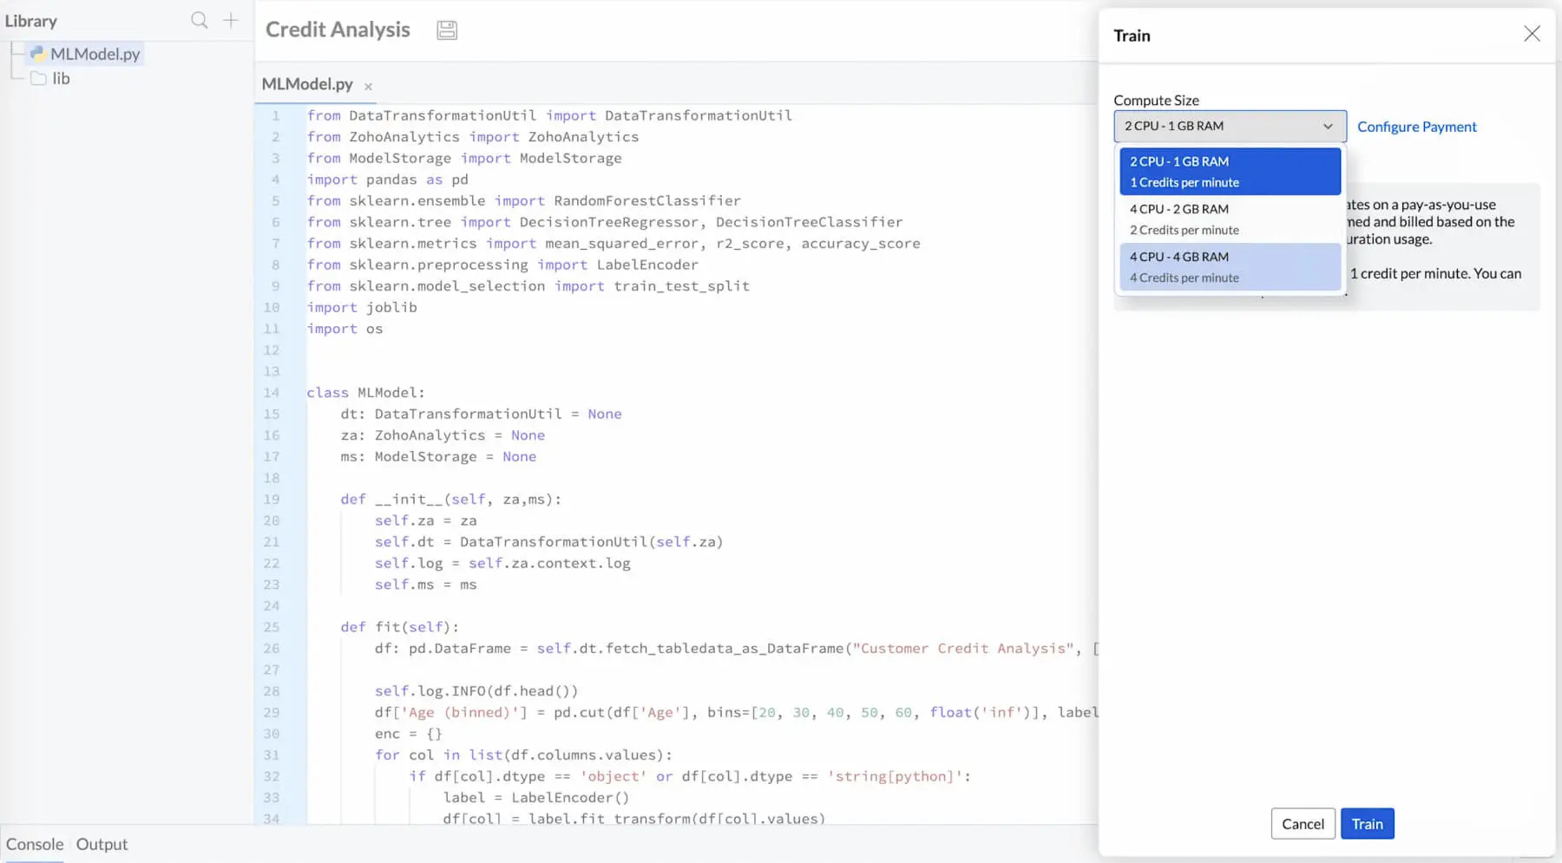
Task: Click 'self.log.INFO(df.head())' line
Action: click(x=476, y=691)
